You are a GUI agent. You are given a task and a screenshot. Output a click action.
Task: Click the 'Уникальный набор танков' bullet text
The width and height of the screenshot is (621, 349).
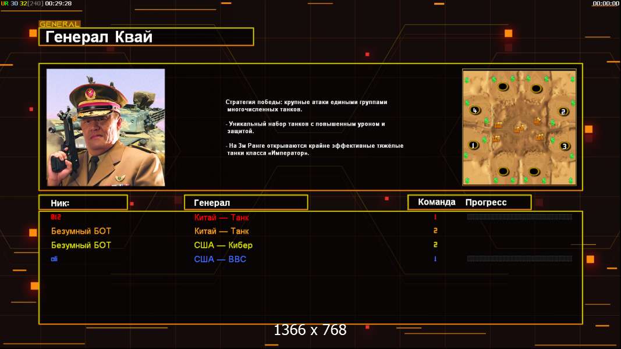(306, 127)
